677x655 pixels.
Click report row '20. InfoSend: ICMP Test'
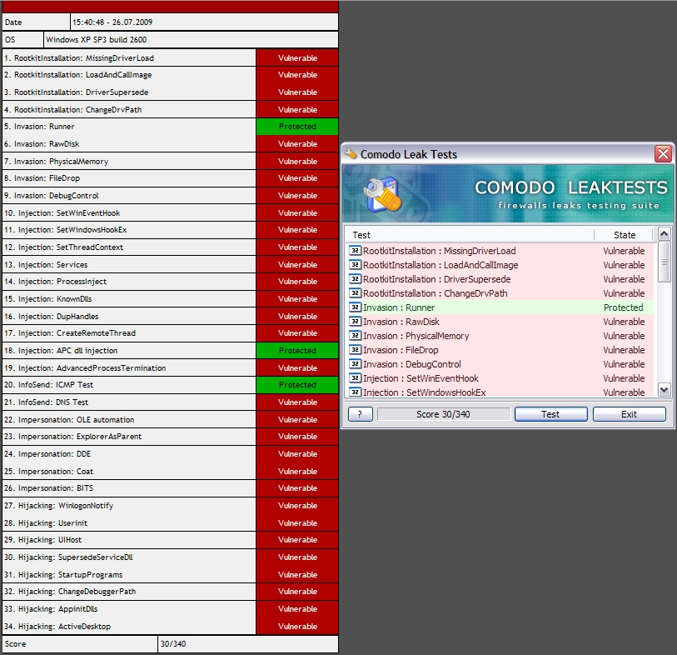pyautogui.click(x=129, y=384)
